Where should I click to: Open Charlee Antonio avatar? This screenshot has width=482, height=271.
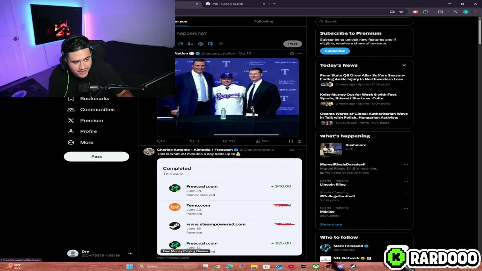coord(149,151)
